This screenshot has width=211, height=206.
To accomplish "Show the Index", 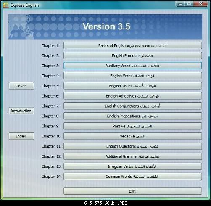I will [21, 136].
